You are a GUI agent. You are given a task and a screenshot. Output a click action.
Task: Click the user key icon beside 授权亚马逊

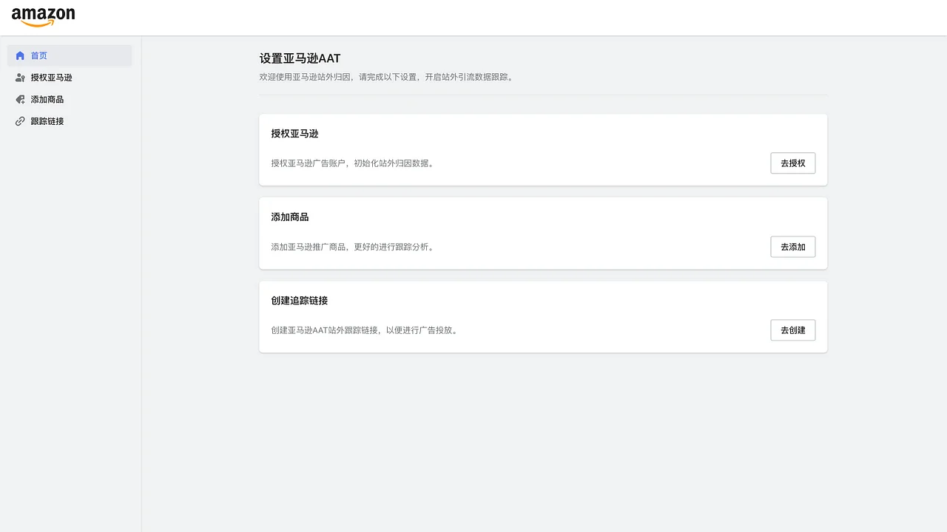point(20,78)
